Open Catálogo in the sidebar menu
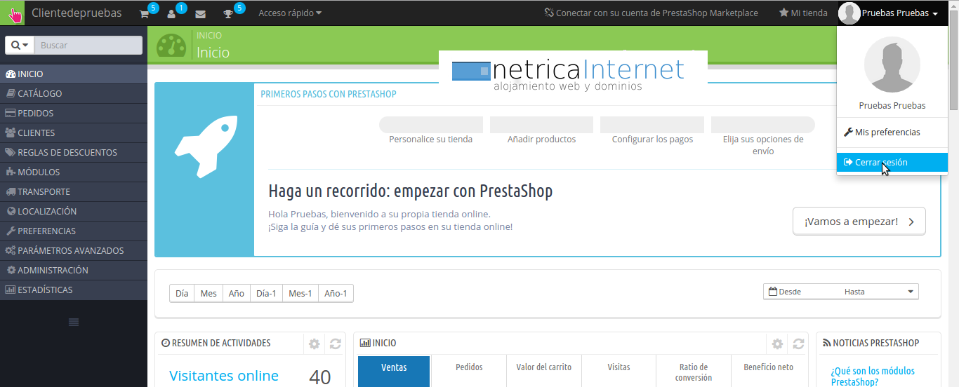 pos(40,93)
